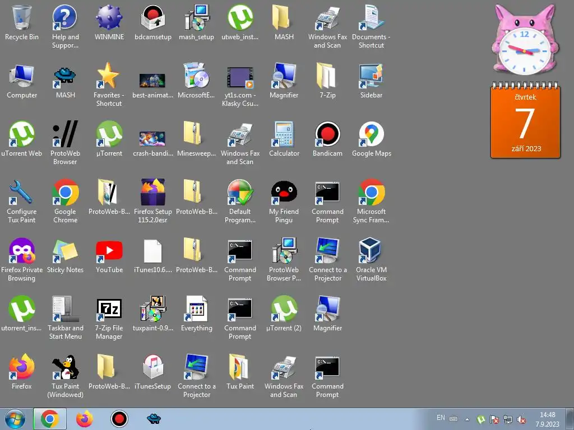The width and height of the screenshot is (574, 430).
Task: Select the Configure Tux Paint icon
Action: point(22,192)
